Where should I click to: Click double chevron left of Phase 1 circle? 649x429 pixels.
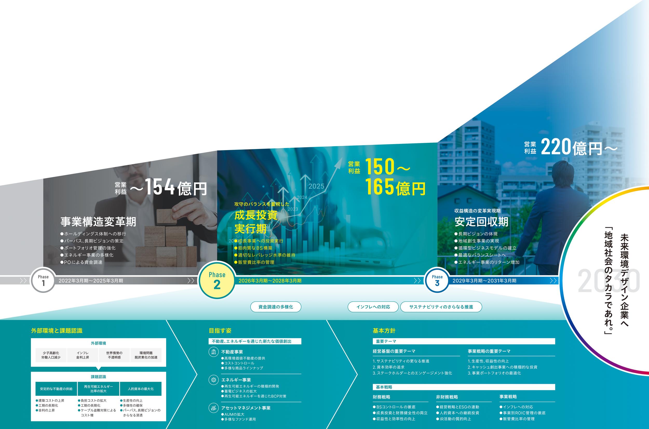pyautogui.click(x=23, y=281)
